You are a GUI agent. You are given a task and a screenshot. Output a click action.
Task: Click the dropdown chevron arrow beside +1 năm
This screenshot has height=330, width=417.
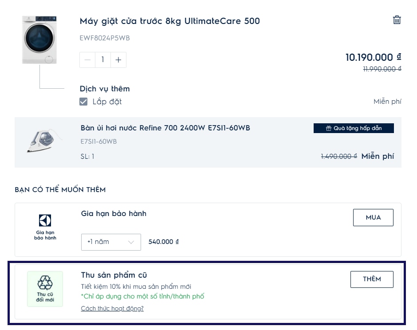(131, 242)
